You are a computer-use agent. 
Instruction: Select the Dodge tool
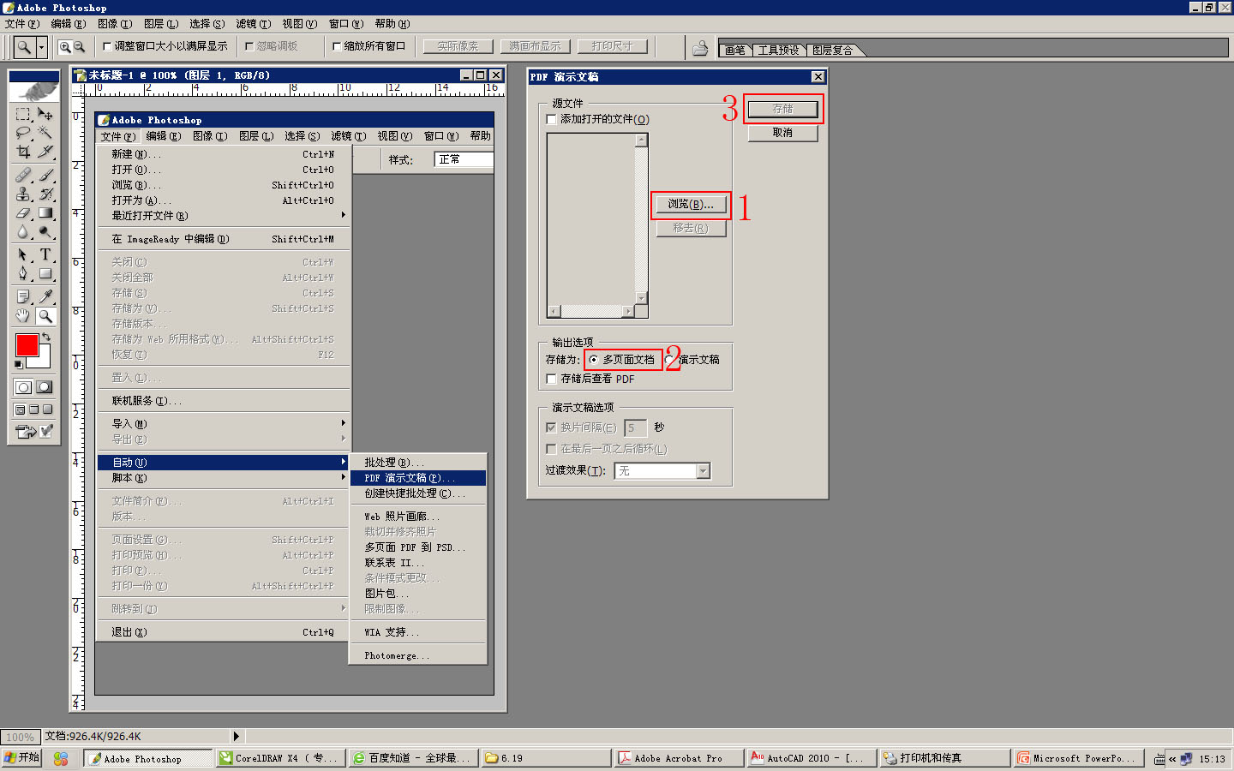pos(45,231)
